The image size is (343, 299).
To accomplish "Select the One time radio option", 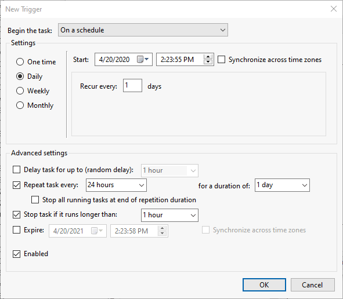I will point(20,62).
